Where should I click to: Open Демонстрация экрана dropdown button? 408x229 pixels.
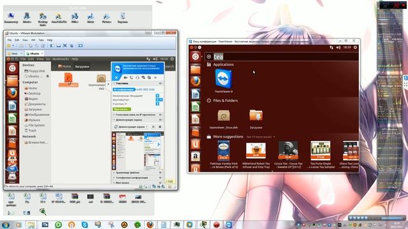tap(131, 127)
